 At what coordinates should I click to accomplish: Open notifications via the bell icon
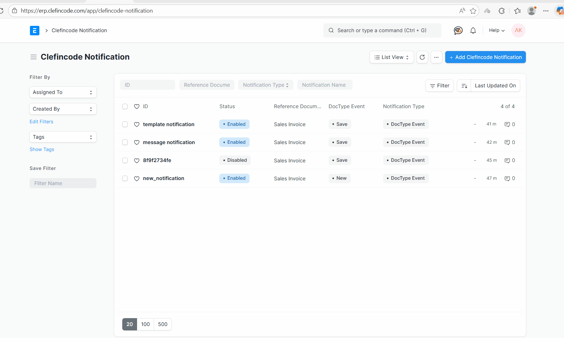[473, 30]
